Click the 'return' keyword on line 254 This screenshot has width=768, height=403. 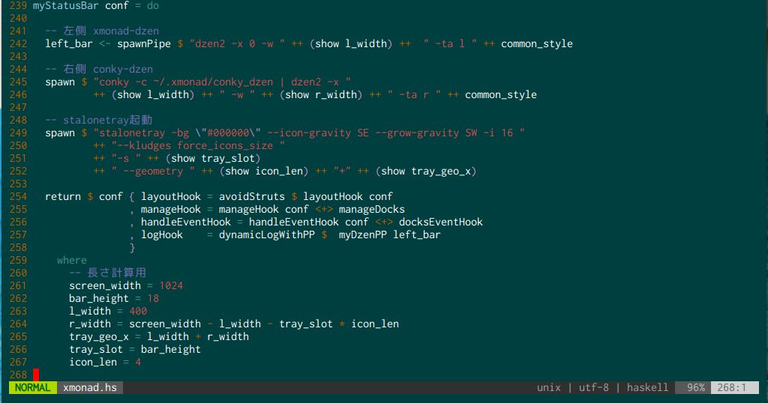pyautogui.click(x=63, y=196)
